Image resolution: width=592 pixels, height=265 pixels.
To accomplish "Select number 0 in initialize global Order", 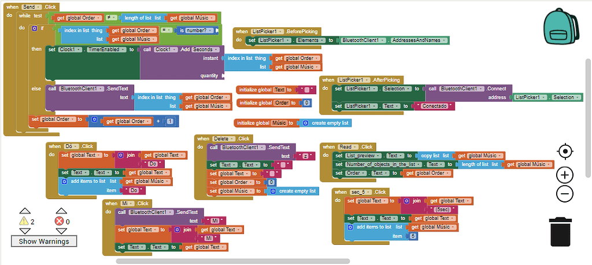I will tap(307, 102).
